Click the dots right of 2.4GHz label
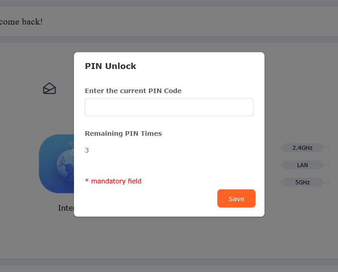Viewport: 338px width, 272px height. click(x=326, y=148)
